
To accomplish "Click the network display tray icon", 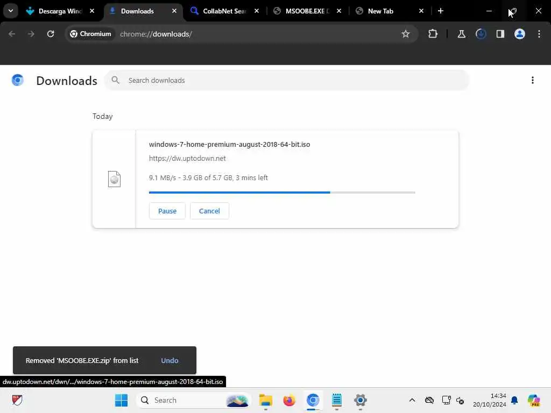I will [x=446, y=400].
